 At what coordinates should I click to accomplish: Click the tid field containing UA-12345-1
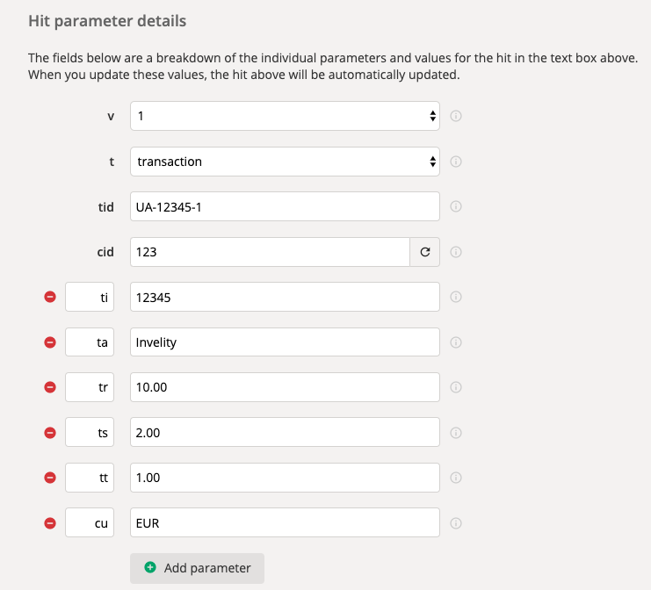coord(285,207)
